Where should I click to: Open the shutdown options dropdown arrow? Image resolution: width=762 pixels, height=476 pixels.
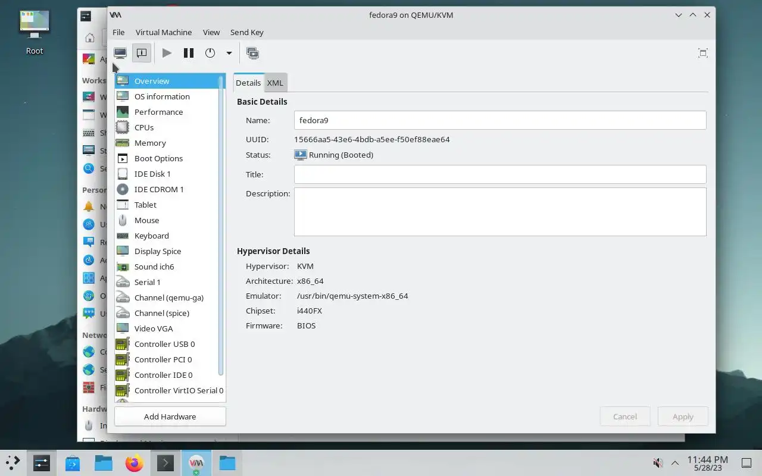[x=229, y=53]
